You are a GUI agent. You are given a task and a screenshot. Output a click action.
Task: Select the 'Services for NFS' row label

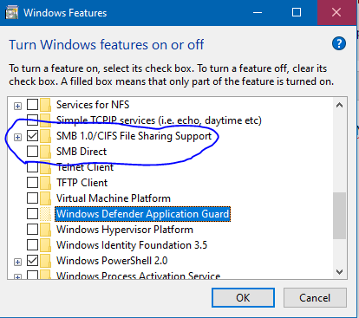point(93,105)
